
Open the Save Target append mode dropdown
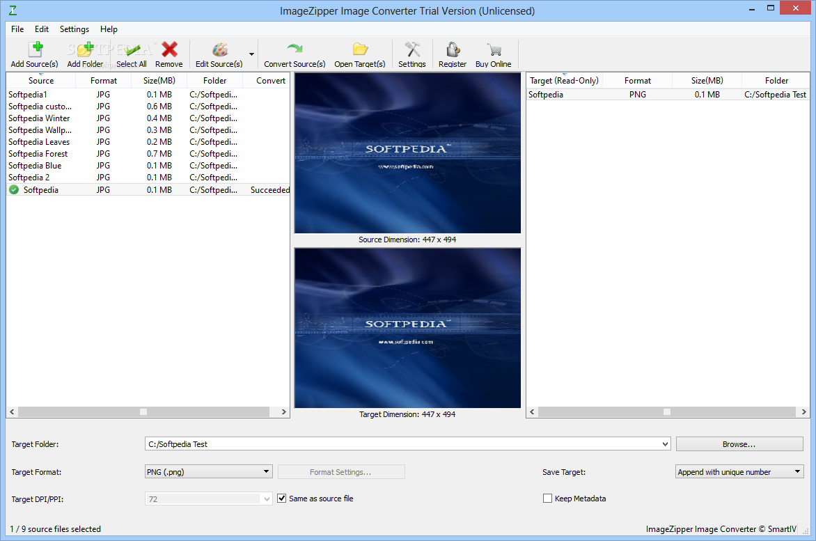point(739,472)
